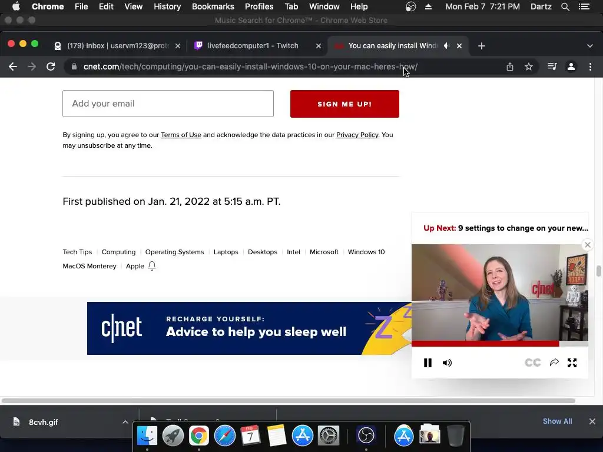Open Chrome's three-dot menu
Image resolution: width=603 pixels, height=452 pixels.
tap(590, 67)
